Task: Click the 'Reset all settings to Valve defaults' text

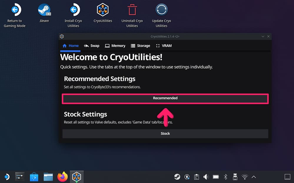Action: coord(118,122)
